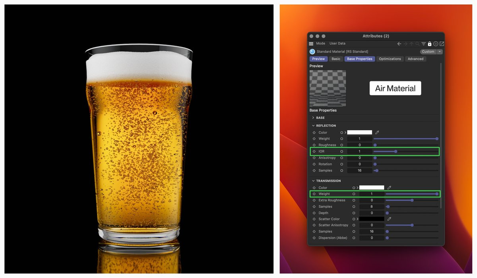The image size is (477, 278).
Task: Open the attribute search magnifier icon
Action: tap(417, 44)
